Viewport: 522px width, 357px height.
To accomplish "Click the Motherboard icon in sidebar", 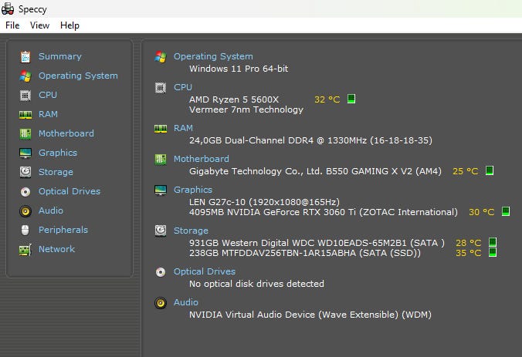I will [x=25, y=133].
